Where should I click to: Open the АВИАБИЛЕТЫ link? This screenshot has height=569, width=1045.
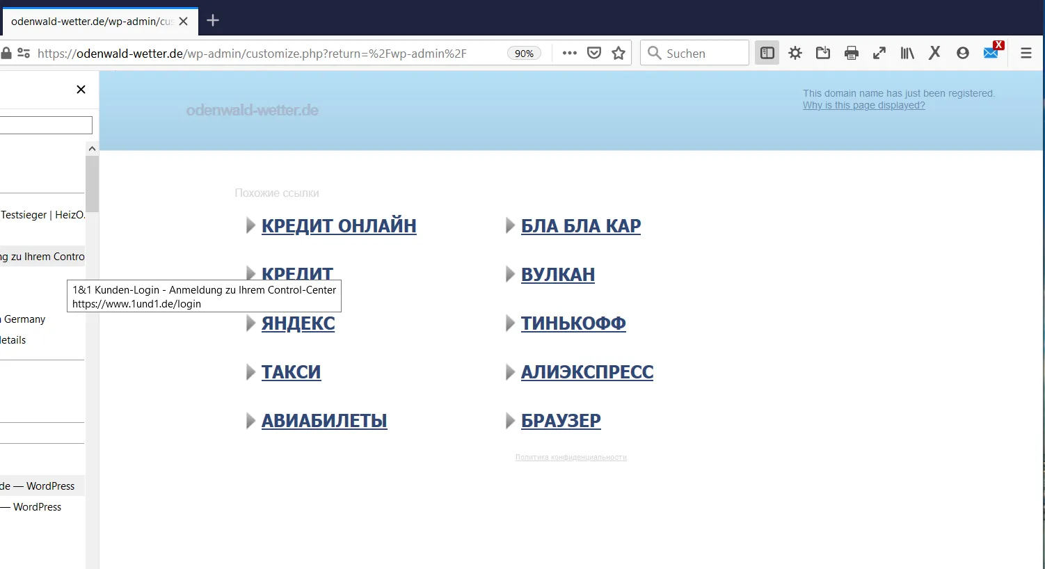coord(324,421)
